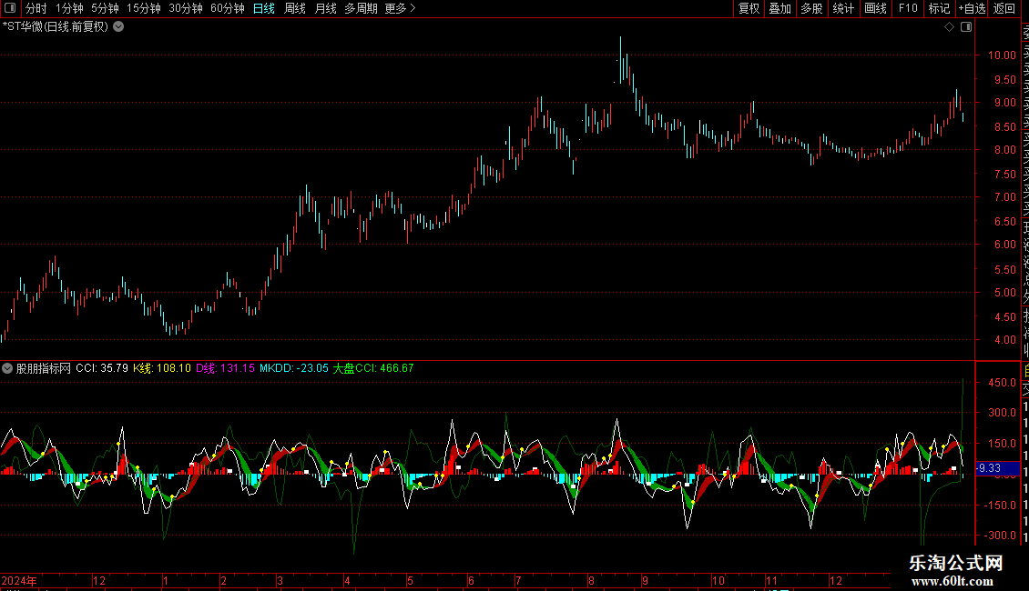The width and height of the screenshot is (1029, 591).
Task: Switch to 周线 weekly chart
Action: pos(295,8)
